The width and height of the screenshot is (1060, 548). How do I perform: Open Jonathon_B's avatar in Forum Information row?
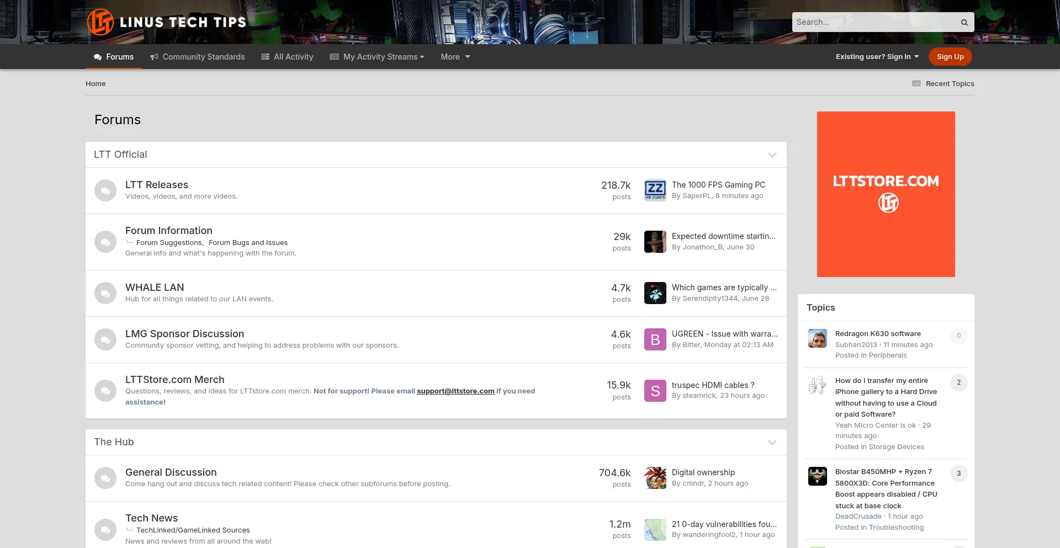tap(655, 242)
